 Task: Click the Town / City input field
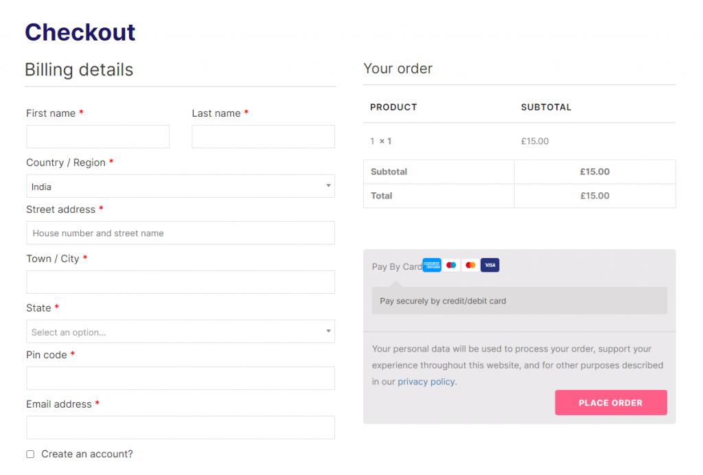coord(181,282)
